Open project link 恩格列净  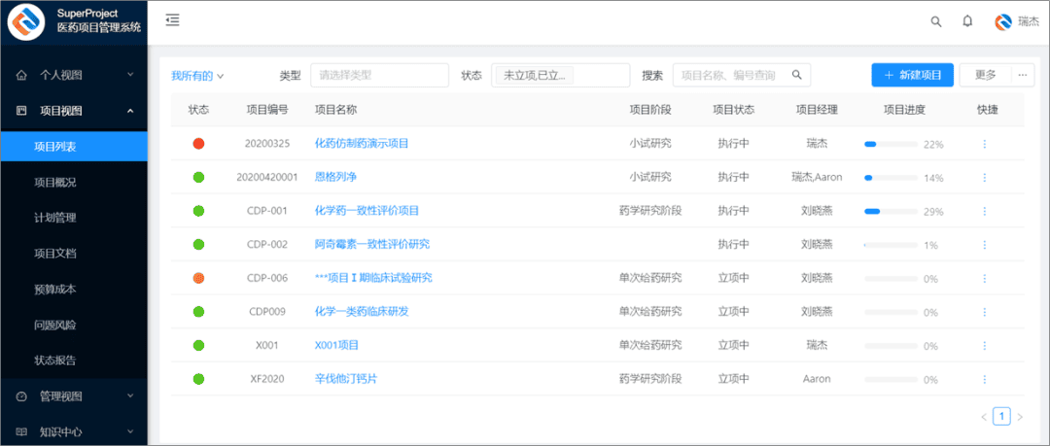click(336, 178)
